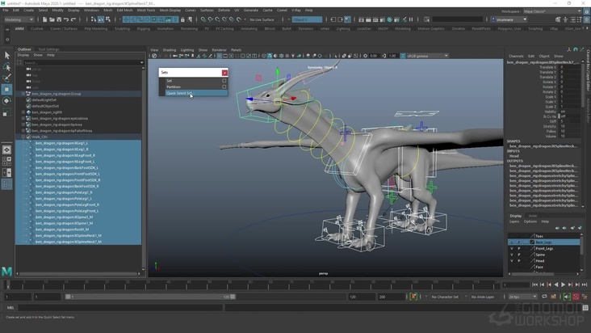This screenshot has width=591, height=333.
Task: Choose Quick Select Set menu entry
Action: tap(179, 93)
